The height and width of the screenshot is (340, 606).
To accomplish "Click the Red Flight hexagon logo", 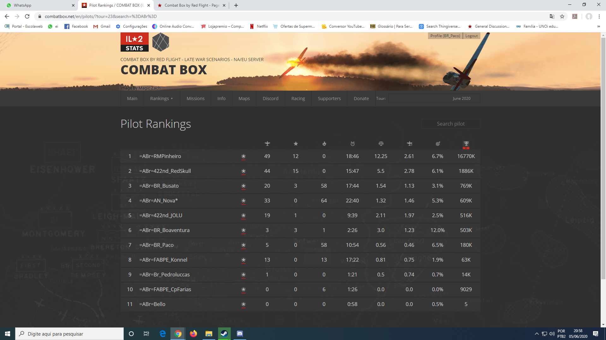I will 161,42.
